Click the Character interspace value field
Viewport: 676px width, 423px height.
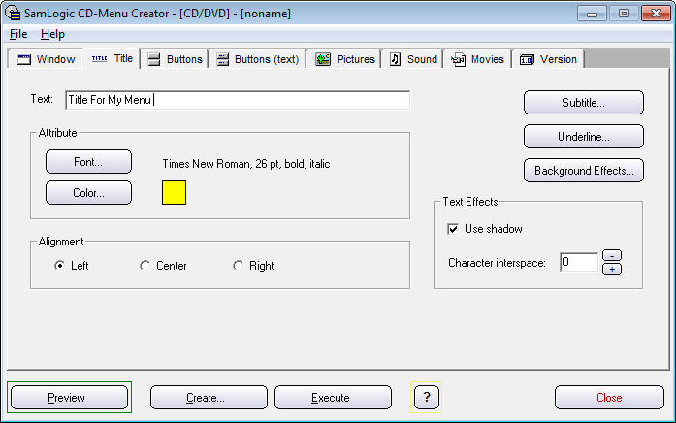point(579,262)
